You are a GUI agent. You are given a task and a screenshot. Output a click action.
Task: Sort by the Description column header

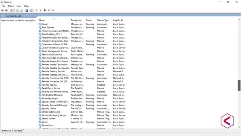76,20
